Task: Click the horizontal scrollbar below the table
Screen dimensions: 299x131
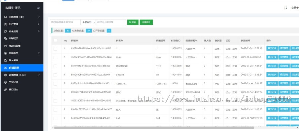Action: click(x=154, y=128)
